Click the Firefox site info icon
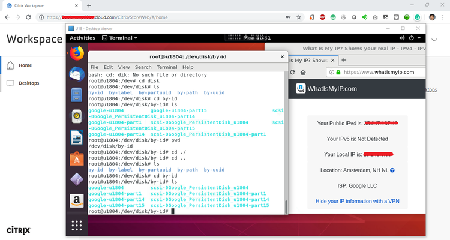 point(332,73)
